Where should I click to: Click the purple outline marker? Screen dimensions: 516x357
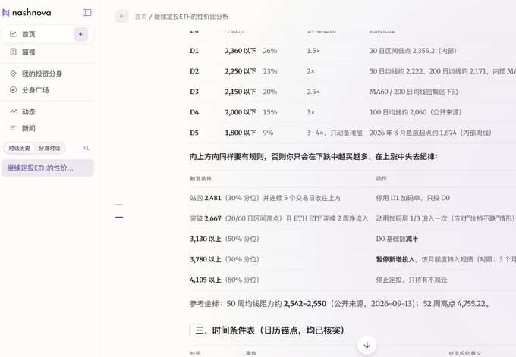tap(119, 218)
